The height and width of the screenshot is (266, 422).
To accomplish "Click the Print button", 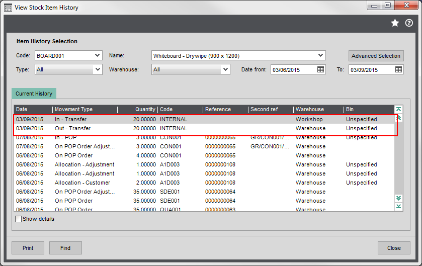I will (x=28, y=248).
